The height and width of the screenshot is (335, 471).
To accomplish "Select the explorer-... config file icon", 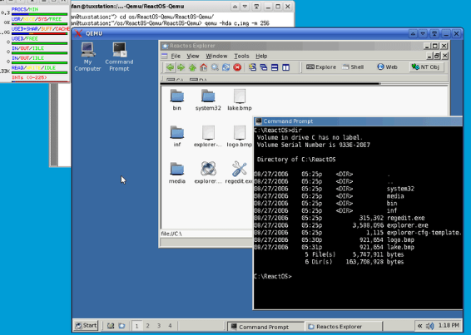I will click(x=208, y=136).
